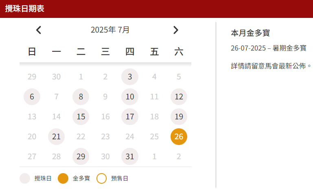This screenshot has width=313, height=189.
Task: Click the highlighted 8 on the calendar
Action: 81,97
